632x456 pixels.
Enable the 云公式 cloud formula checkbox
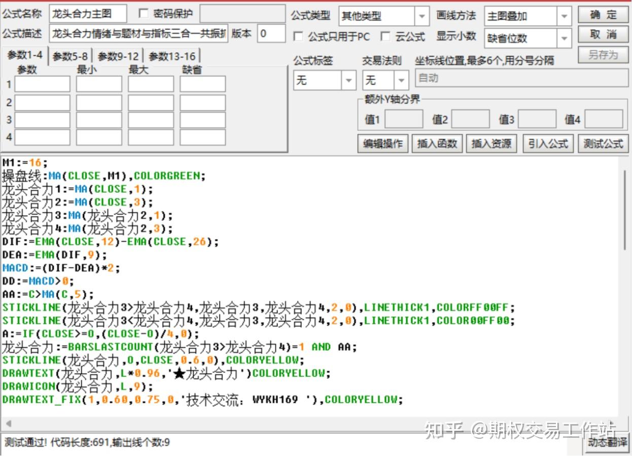tap(384, 37)
